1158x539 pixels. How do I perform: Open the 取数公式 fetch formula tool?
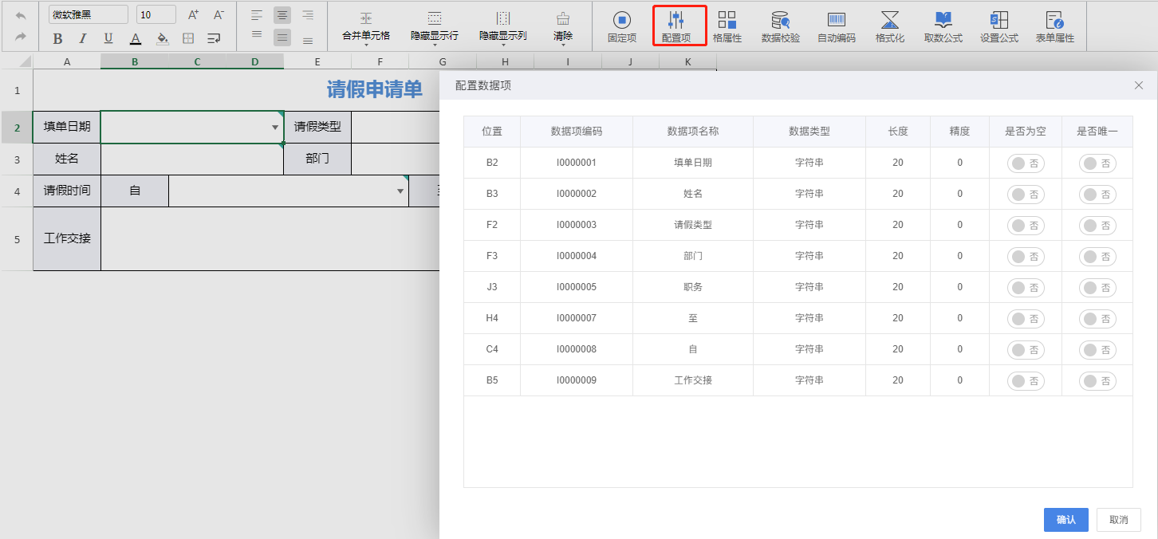(x=943, y=26)
